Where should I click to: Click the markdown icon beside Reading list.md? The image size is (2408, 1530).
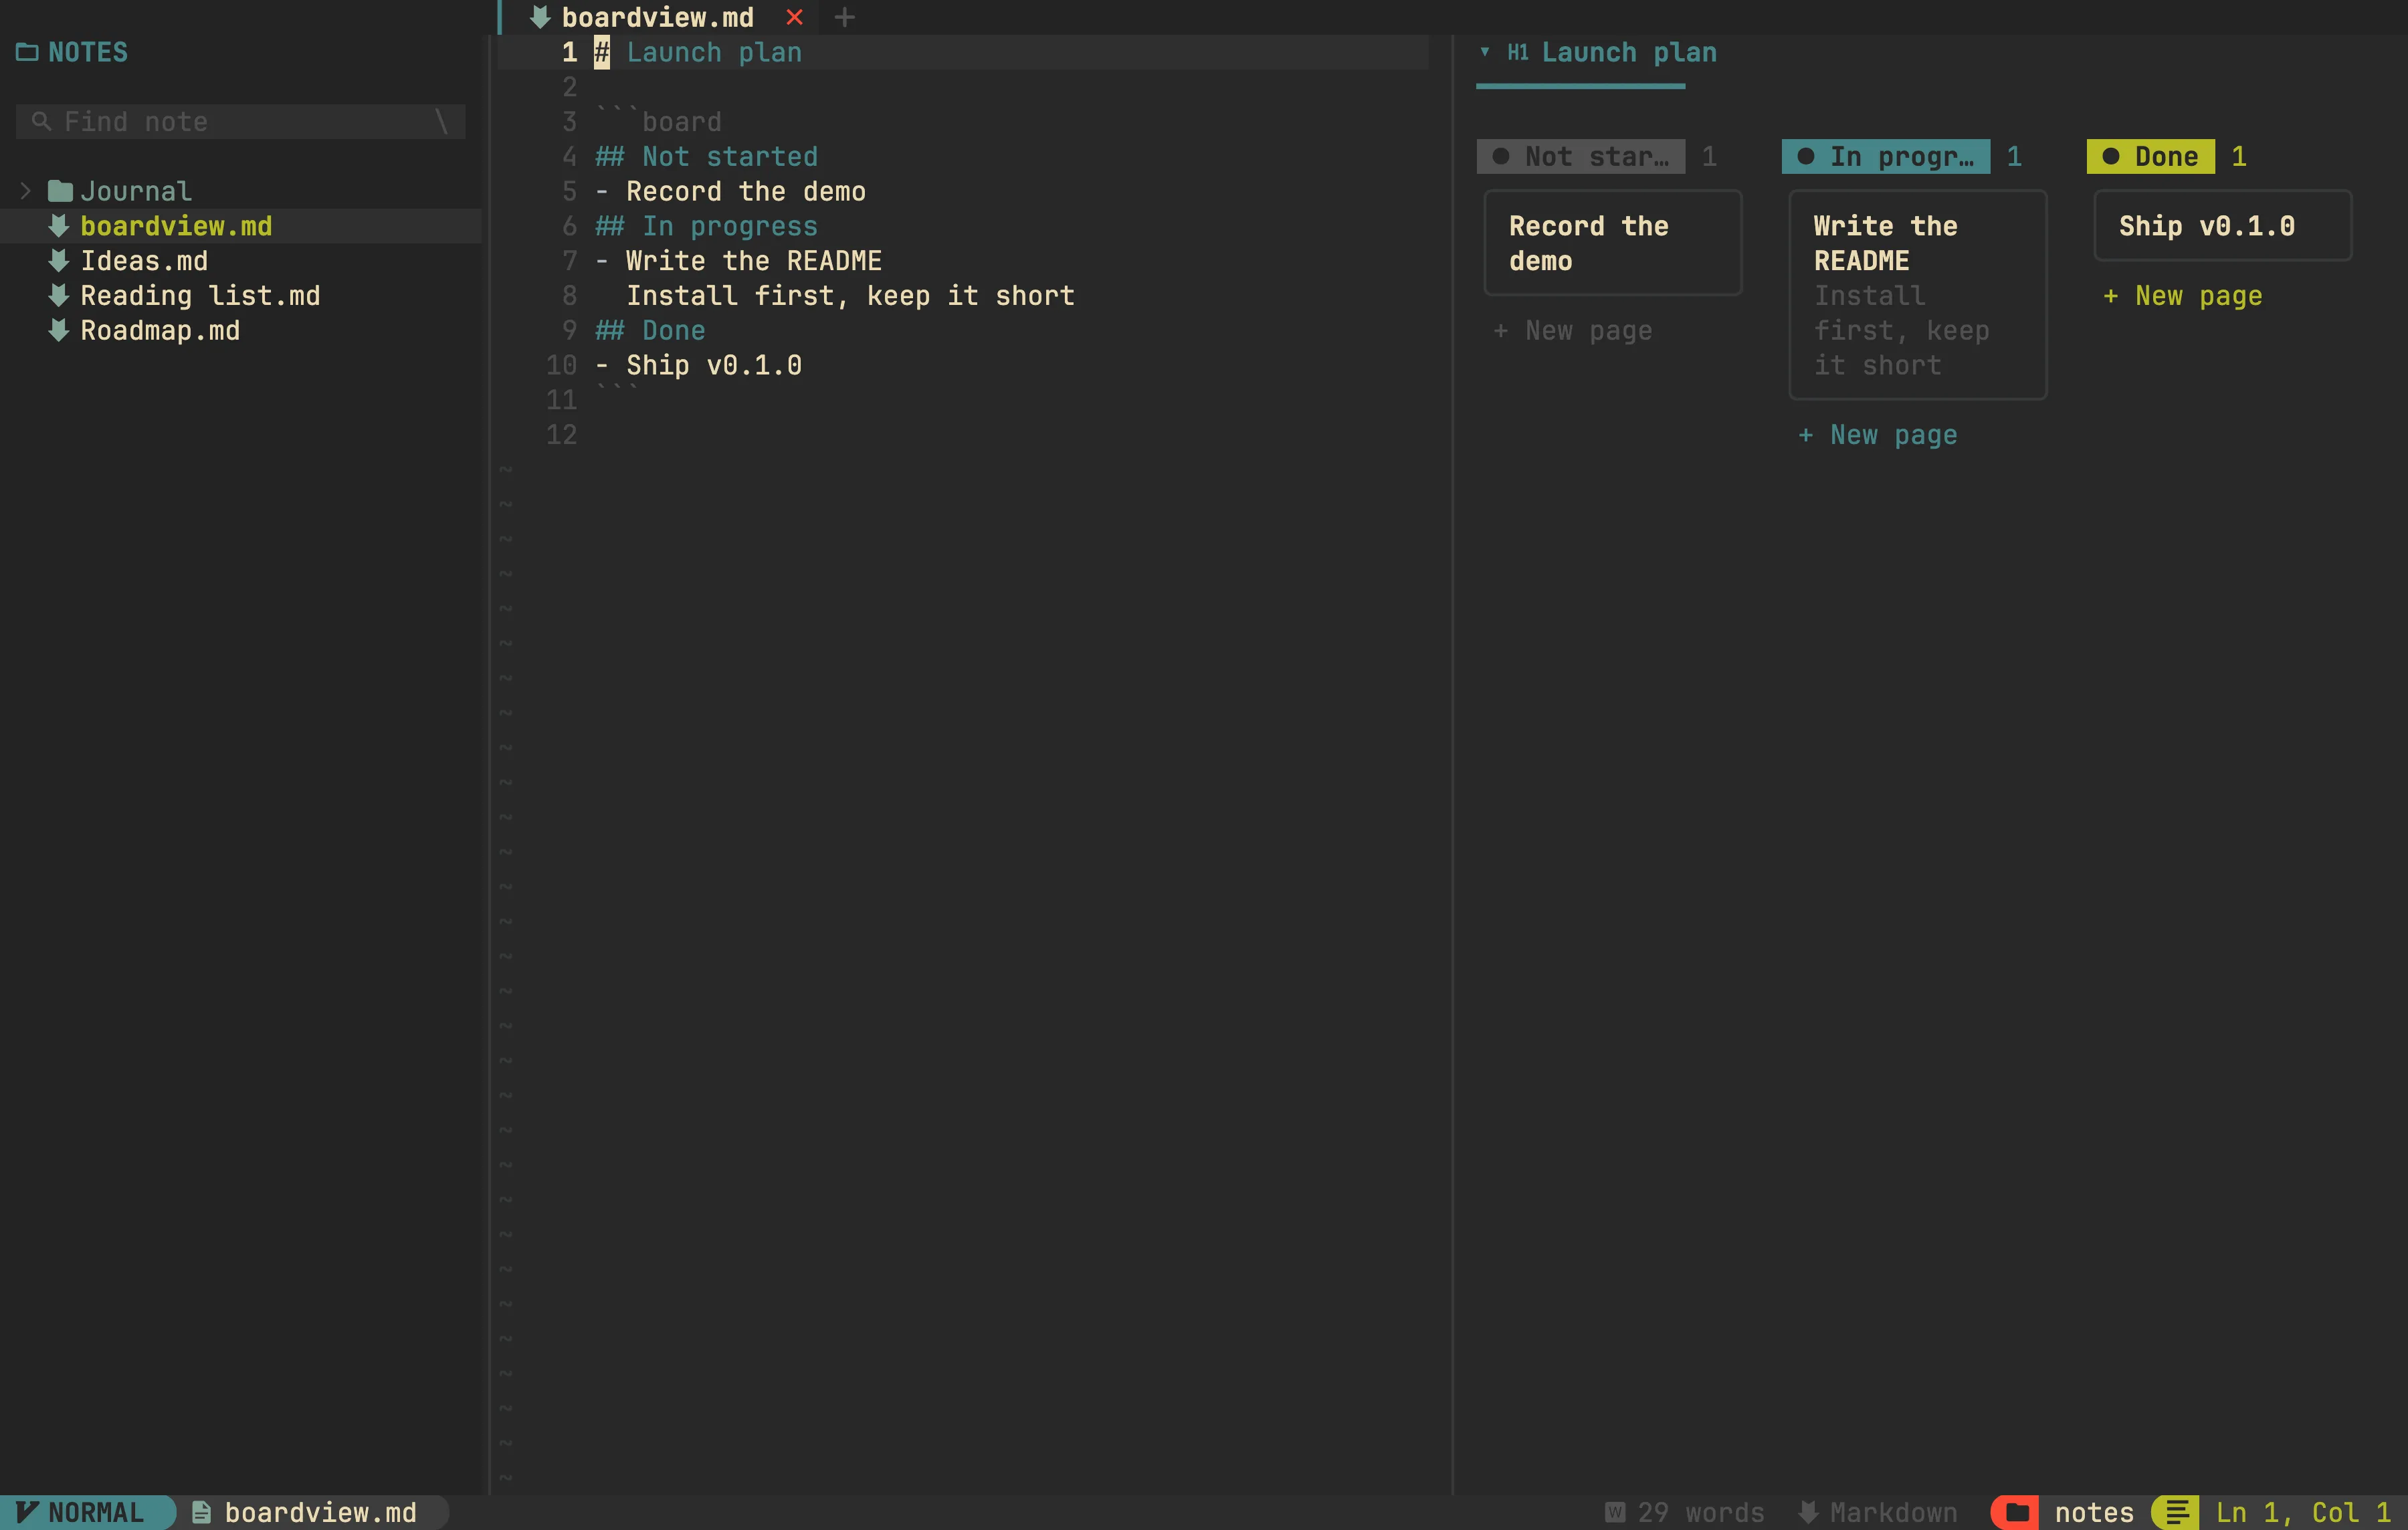point(59,296)
